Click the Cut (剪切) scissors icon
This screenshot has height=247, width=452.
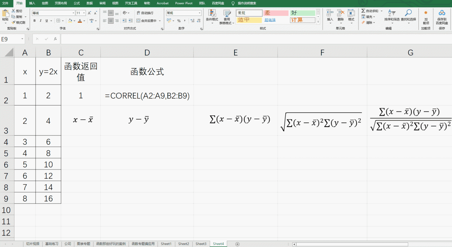(13, 11)
